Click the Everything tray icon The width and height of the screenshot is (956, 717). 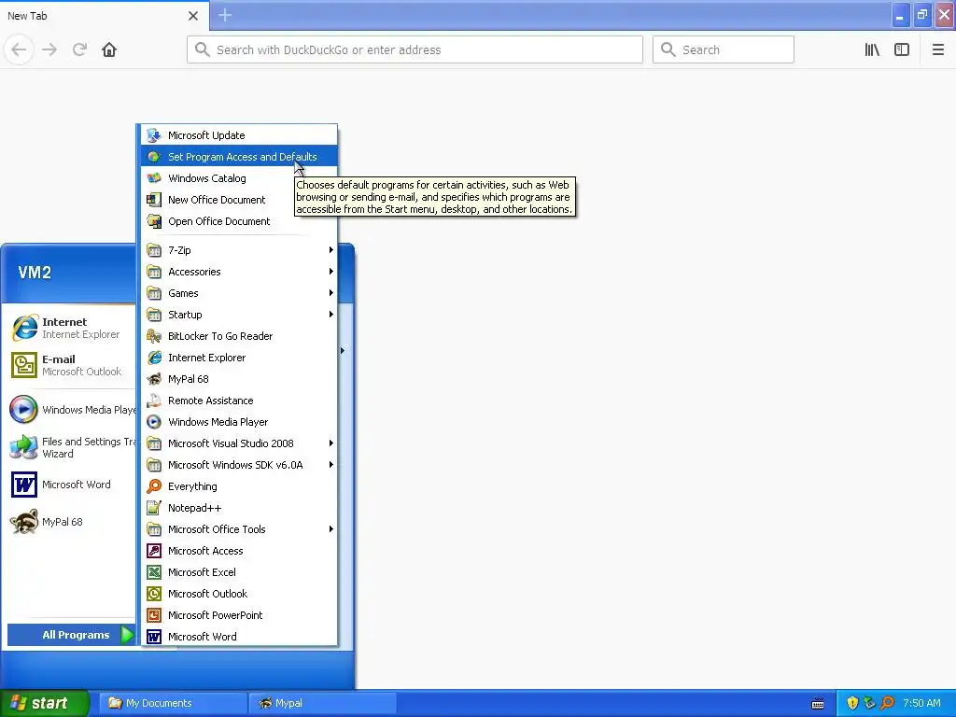click(x=887, y=703)
